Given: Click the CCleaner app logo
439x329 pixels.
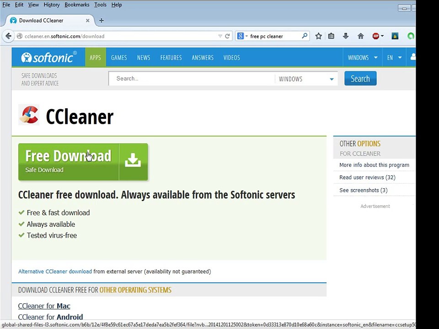Looking at the screenshot, I should pyautogui.click(x=29, y=115).
